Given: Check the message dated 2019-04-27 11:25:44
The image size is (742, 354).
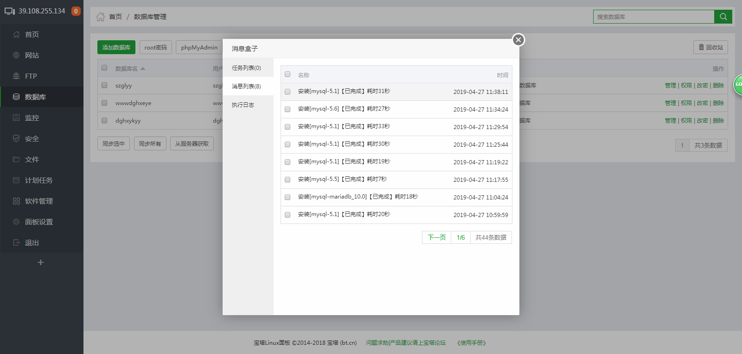Looking at the screenshot, I should (x=288, y=144).
